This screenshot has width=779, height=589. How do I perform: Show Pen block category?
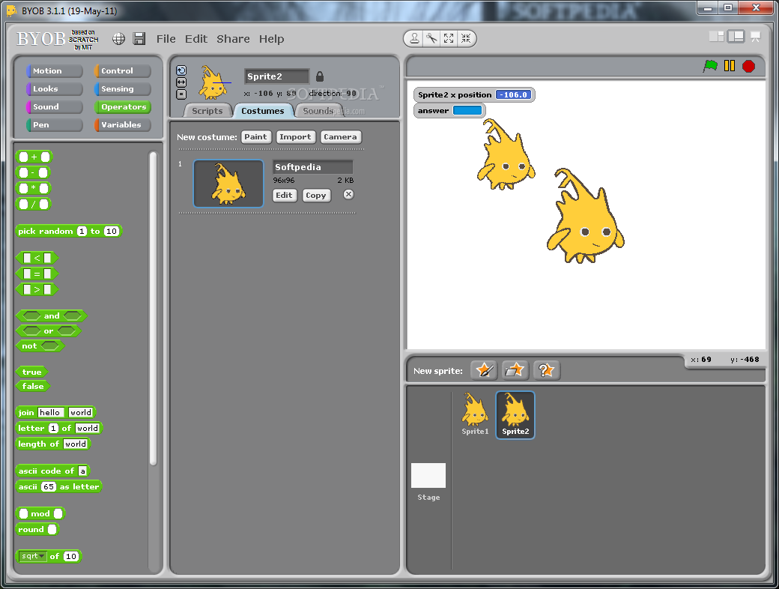tap(54, 124)
